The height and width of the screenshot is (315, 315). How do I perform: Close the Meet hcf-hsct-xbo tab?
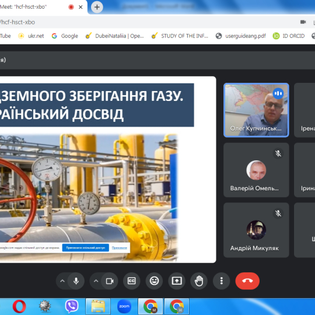80,7
